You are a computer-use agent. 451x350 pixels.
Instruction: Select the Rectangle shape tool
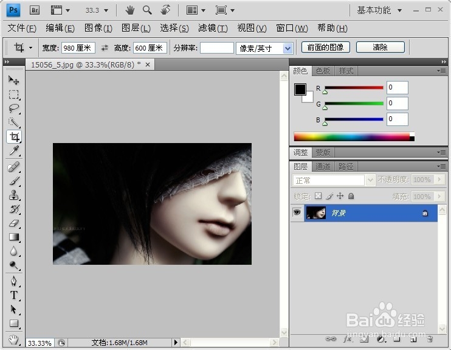(13, 323)
